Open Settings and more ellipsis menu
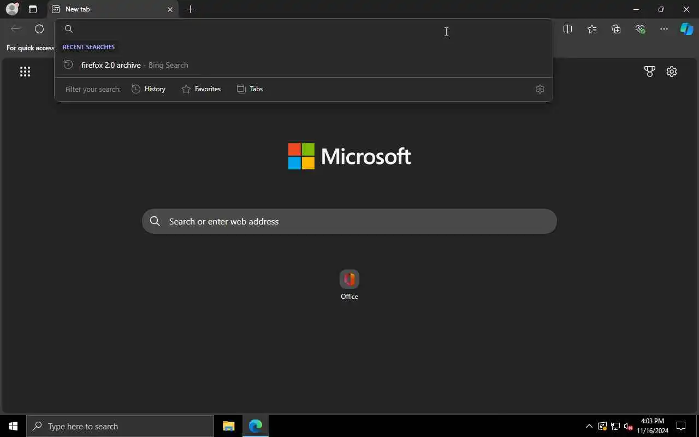Image resolution: width=699 pixels, height=437 pixels. point(664,29)
